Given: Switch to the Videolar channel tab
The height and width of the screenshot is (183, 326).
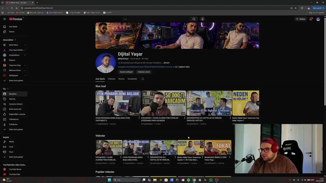Looking at the screenshot, I should click(112, 79).
